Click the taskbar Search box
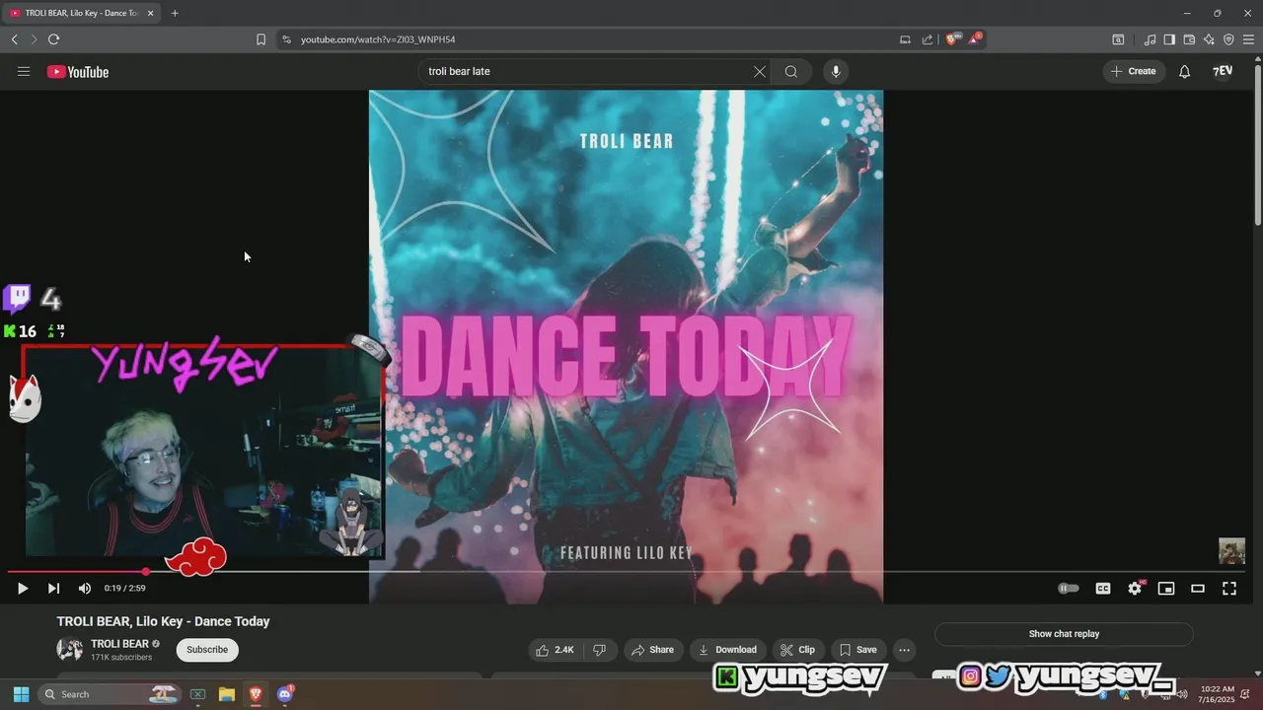The height and width of the screenshot is (710, 1263). tap(109, 694)
